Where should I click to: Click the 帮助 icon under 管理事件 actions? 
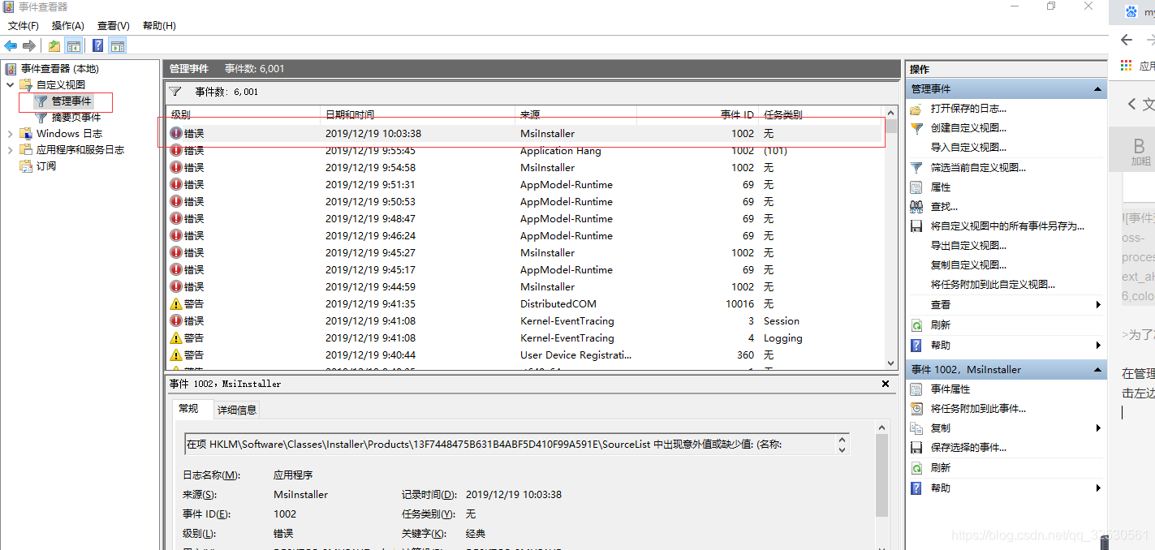pos(916,346)
